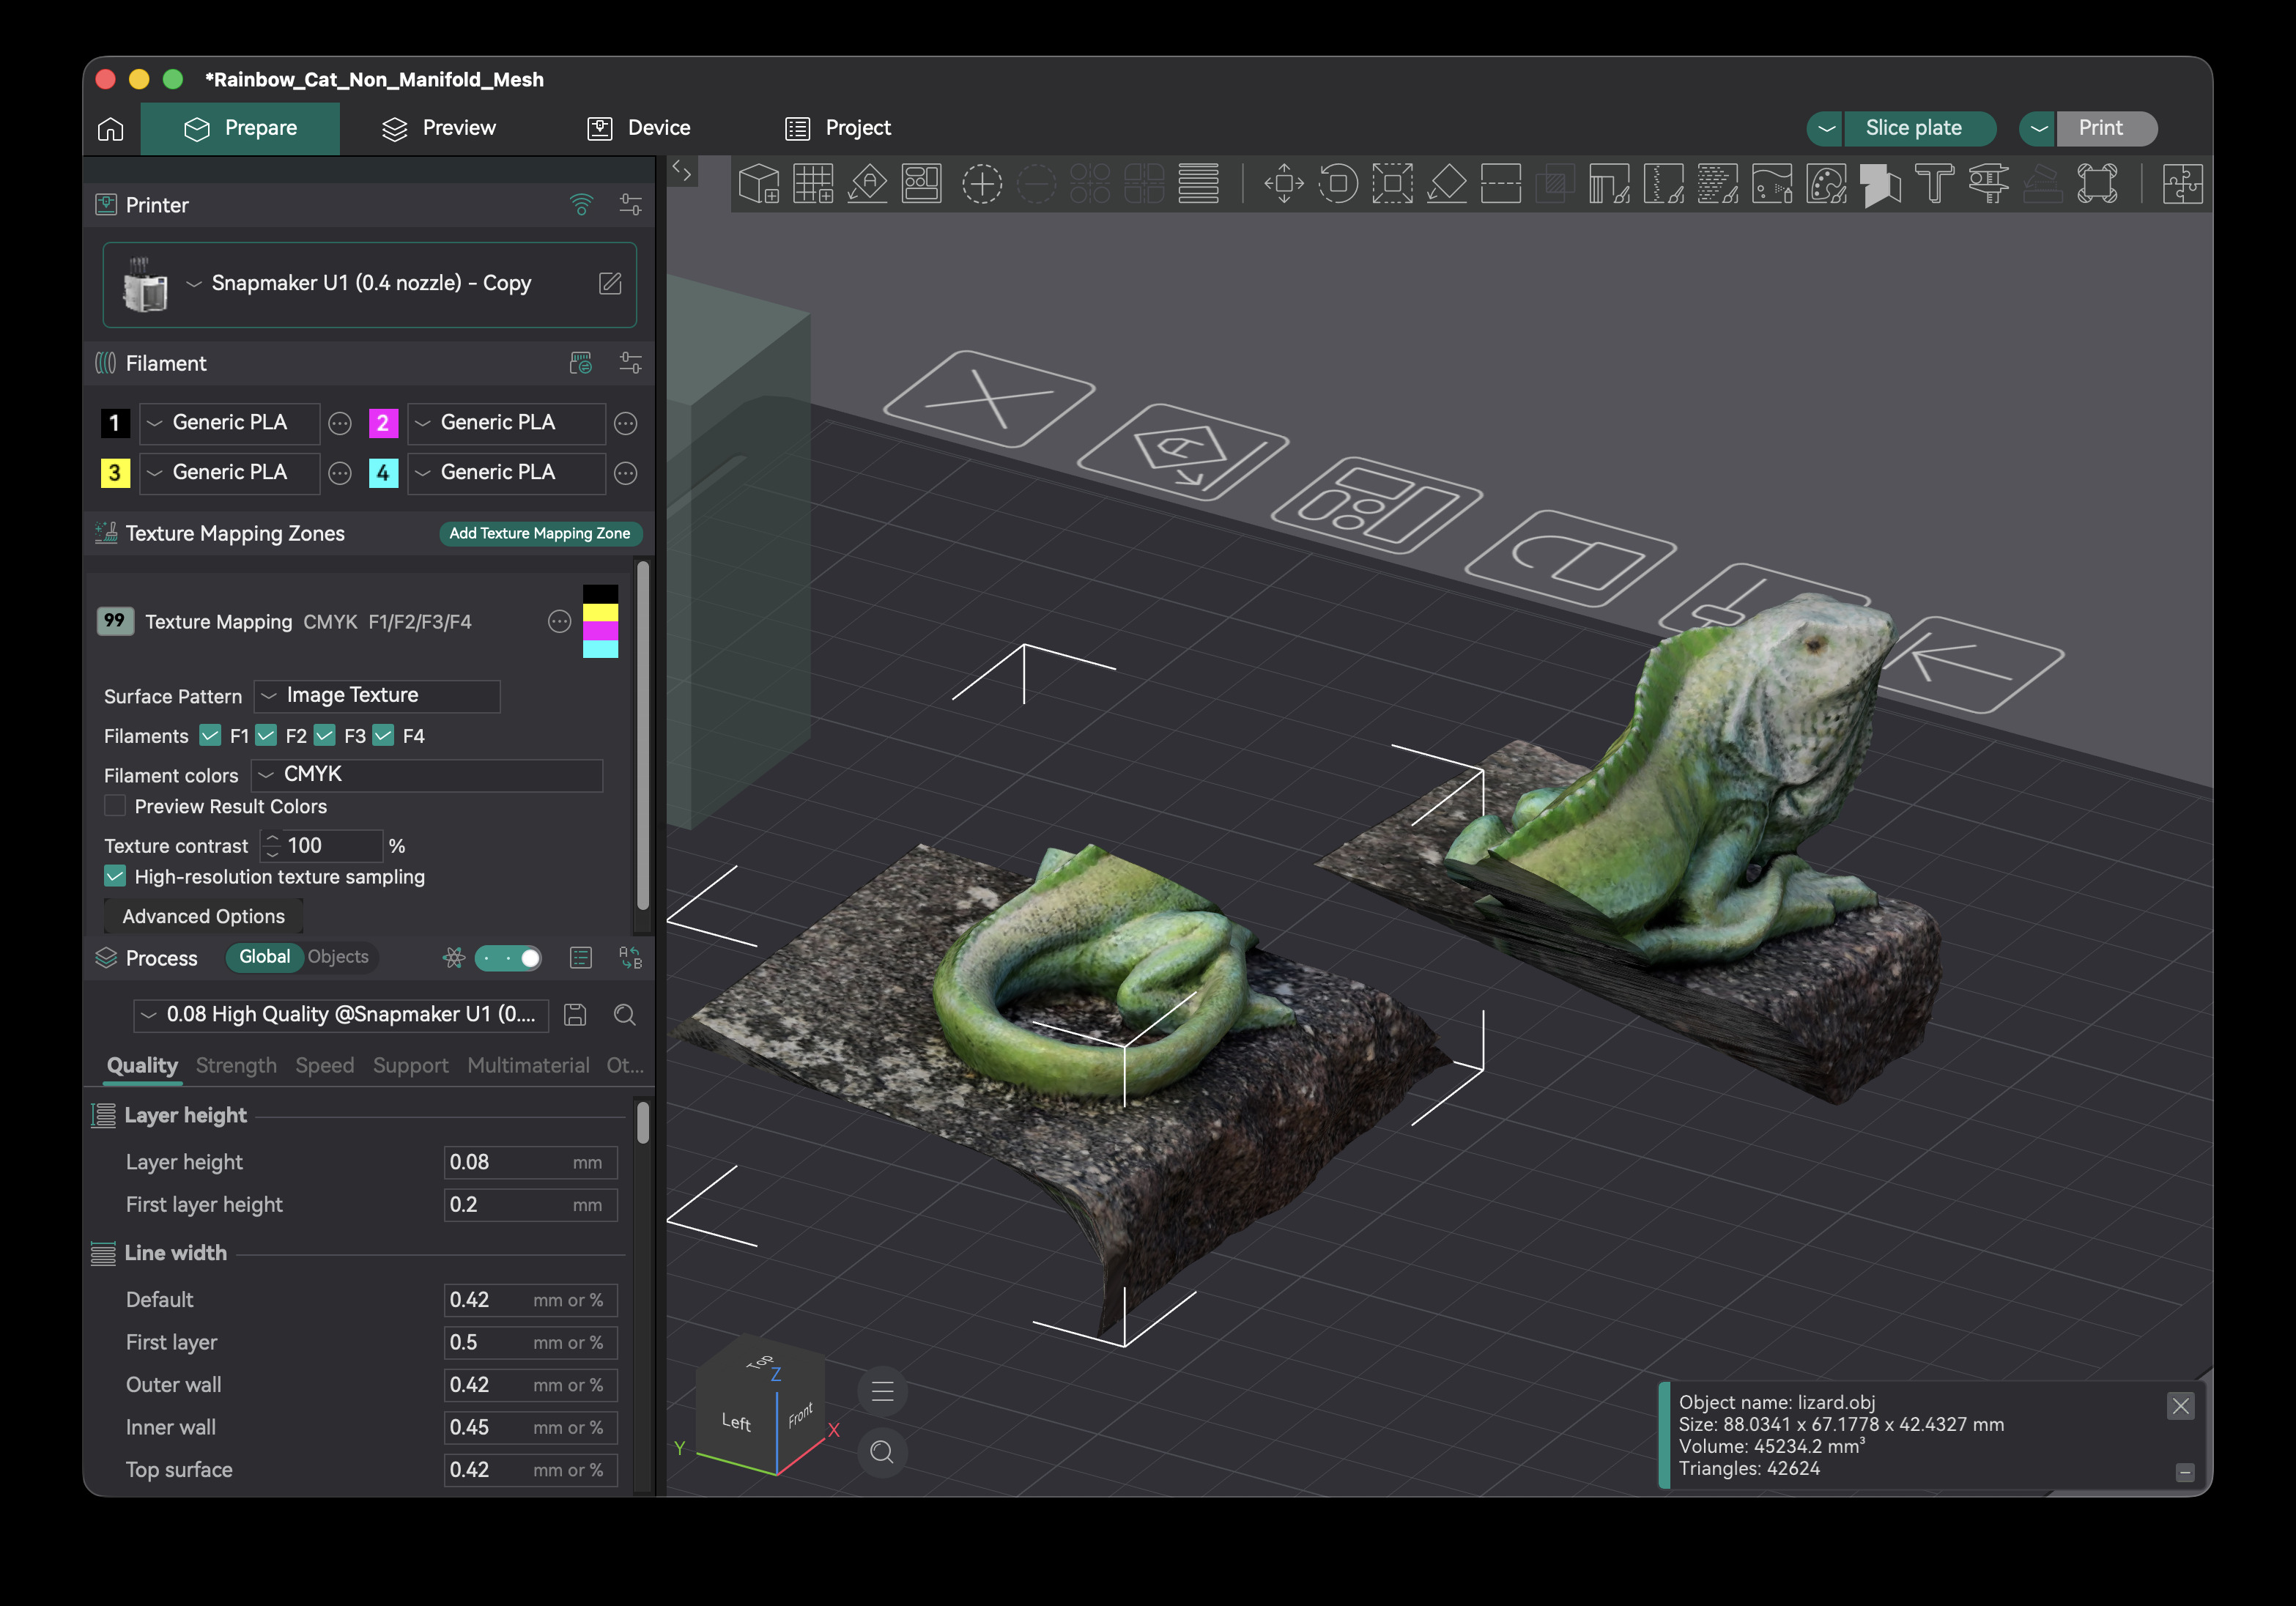Click the zoom magnifier in viewport
This screenshot has height=1606, width=2296.
[882, 1452]
